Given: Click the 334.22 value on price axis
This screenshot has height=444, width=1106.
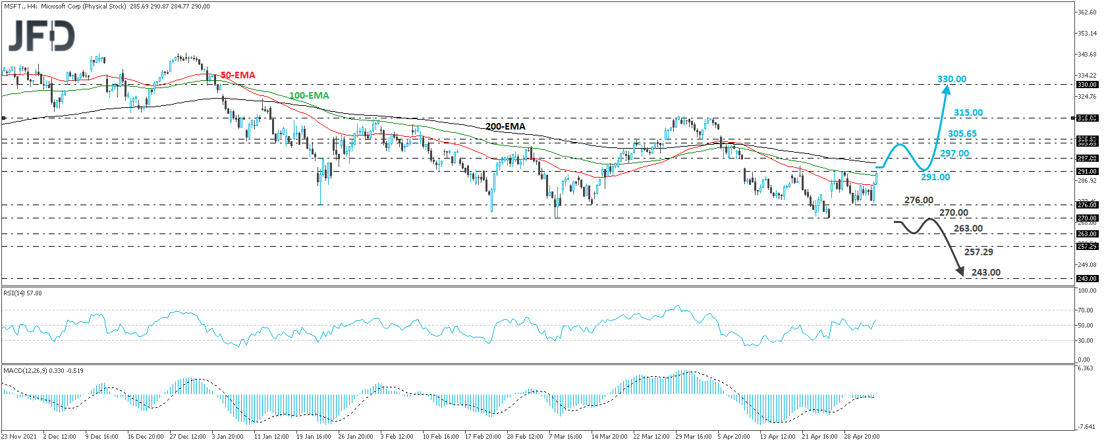Looking at the screenshot, I should [1087, 76].
